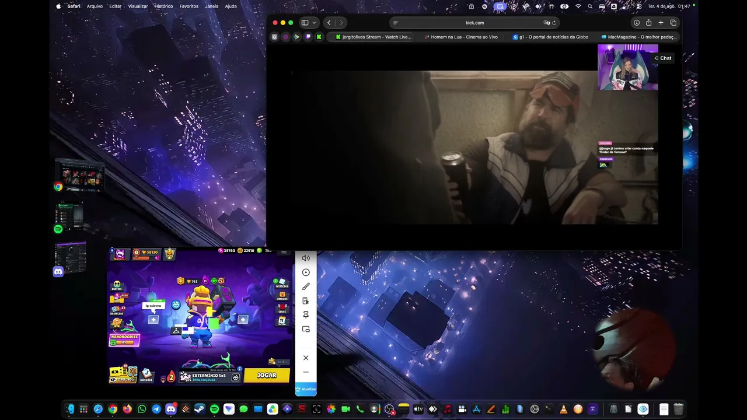Open the Chat panel on Kick

pos(663,58)
